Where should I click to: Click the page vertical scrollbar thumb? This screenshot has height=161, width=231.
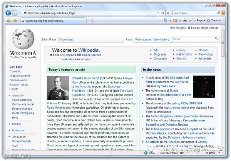(x=223, y=43)
